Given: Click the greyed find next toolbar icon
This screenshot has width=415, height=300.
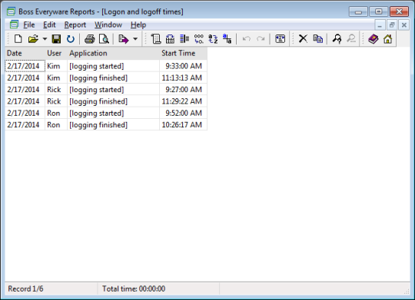Looking at the screenshot, I should click(x=351, y=39).
